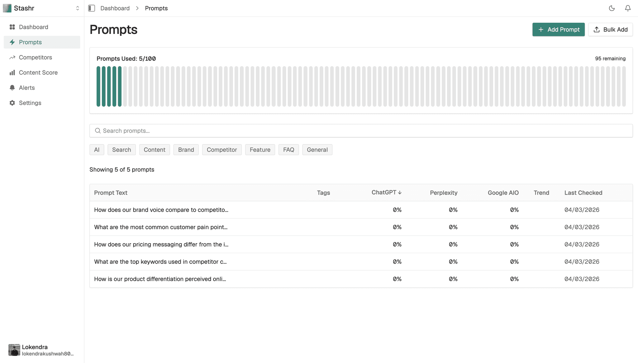Toggle the sidebar panel icon near breadcrumb

coord(92,8)
